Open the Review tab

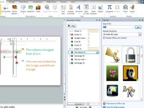coord(64,2)
